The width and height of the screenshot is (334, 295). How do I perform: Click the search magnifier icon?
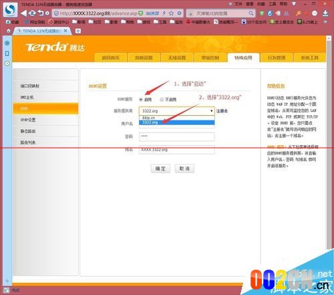tap(251, 13)
